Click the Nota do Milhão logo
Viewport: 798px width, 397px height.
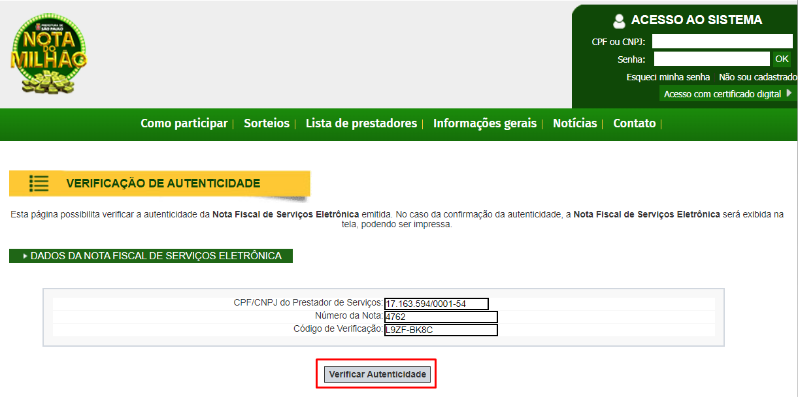click(x=48, y=56)
